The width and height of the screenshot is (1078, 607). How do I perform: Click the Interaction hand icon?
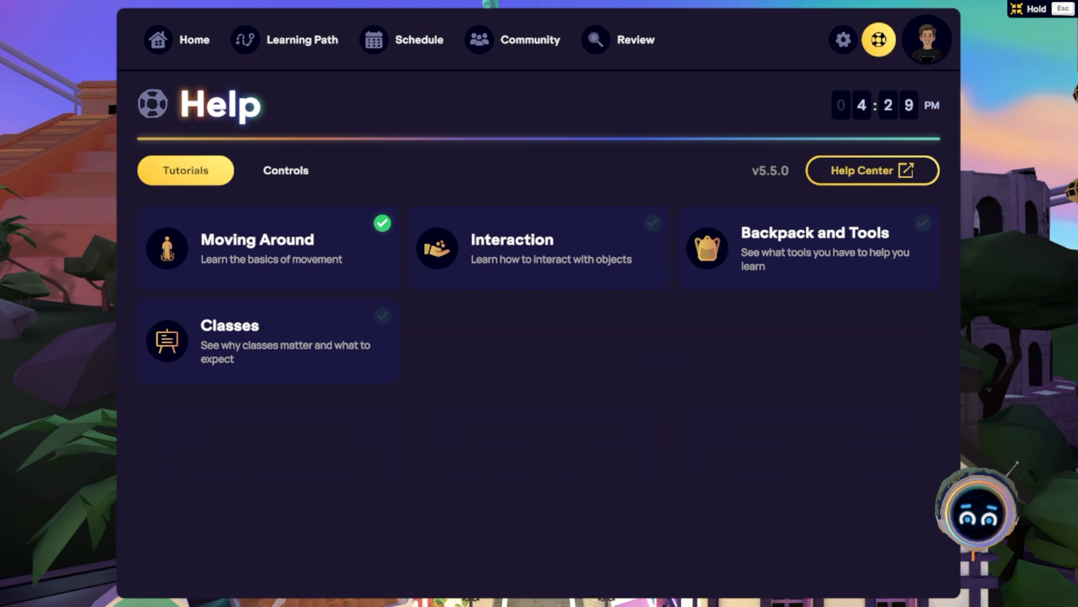click(437, 248)
